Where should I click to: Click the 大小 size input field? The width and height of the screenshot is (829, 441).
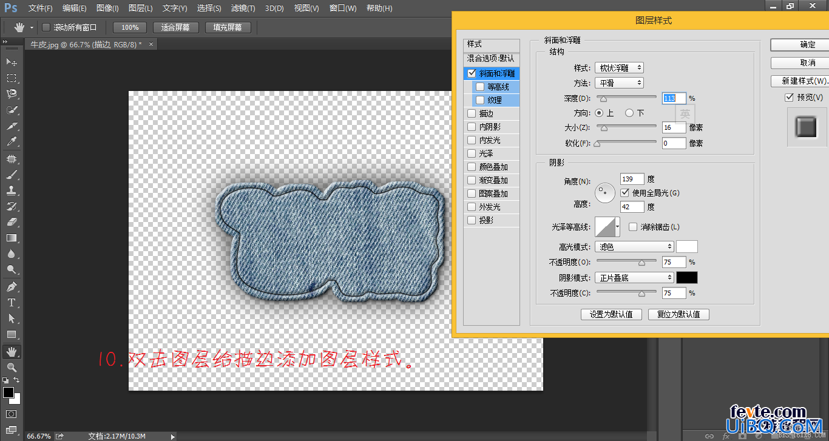coord(674,128)
